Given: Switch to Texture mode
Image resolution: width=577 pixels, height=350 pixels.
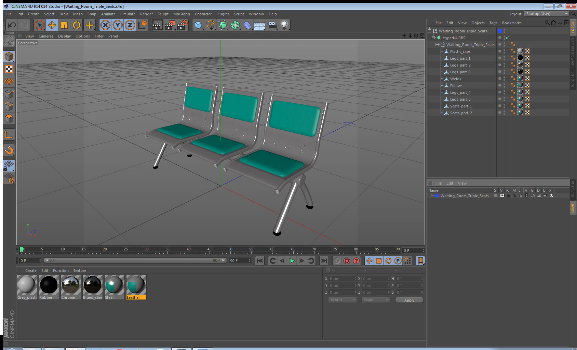Looking at the screenshot, I should pyautogui.click(x=9, y=69).
